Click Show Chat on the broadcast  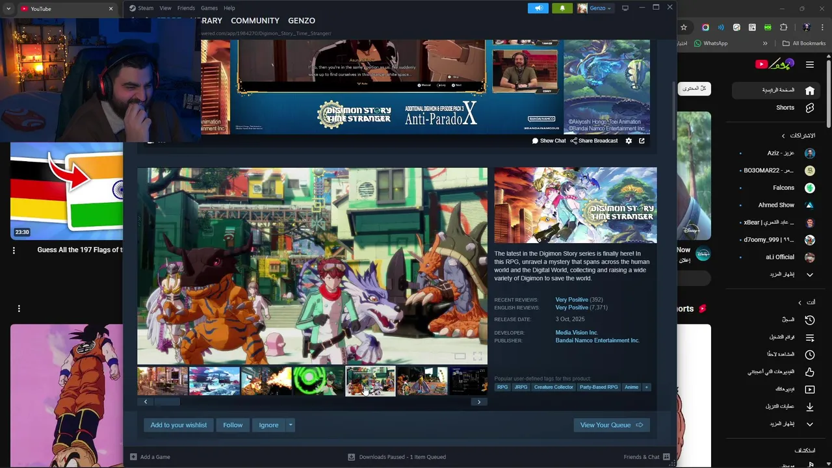pos(549,140)
